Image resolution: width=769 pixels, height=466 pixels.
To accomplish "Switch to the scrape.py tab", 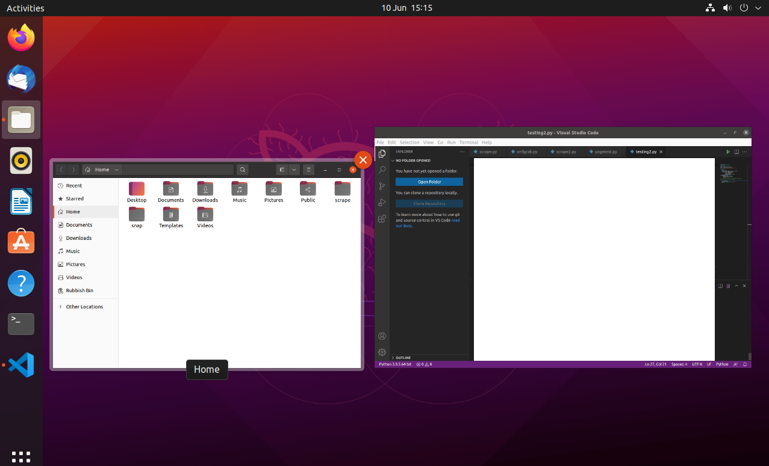I will (487, 152).
